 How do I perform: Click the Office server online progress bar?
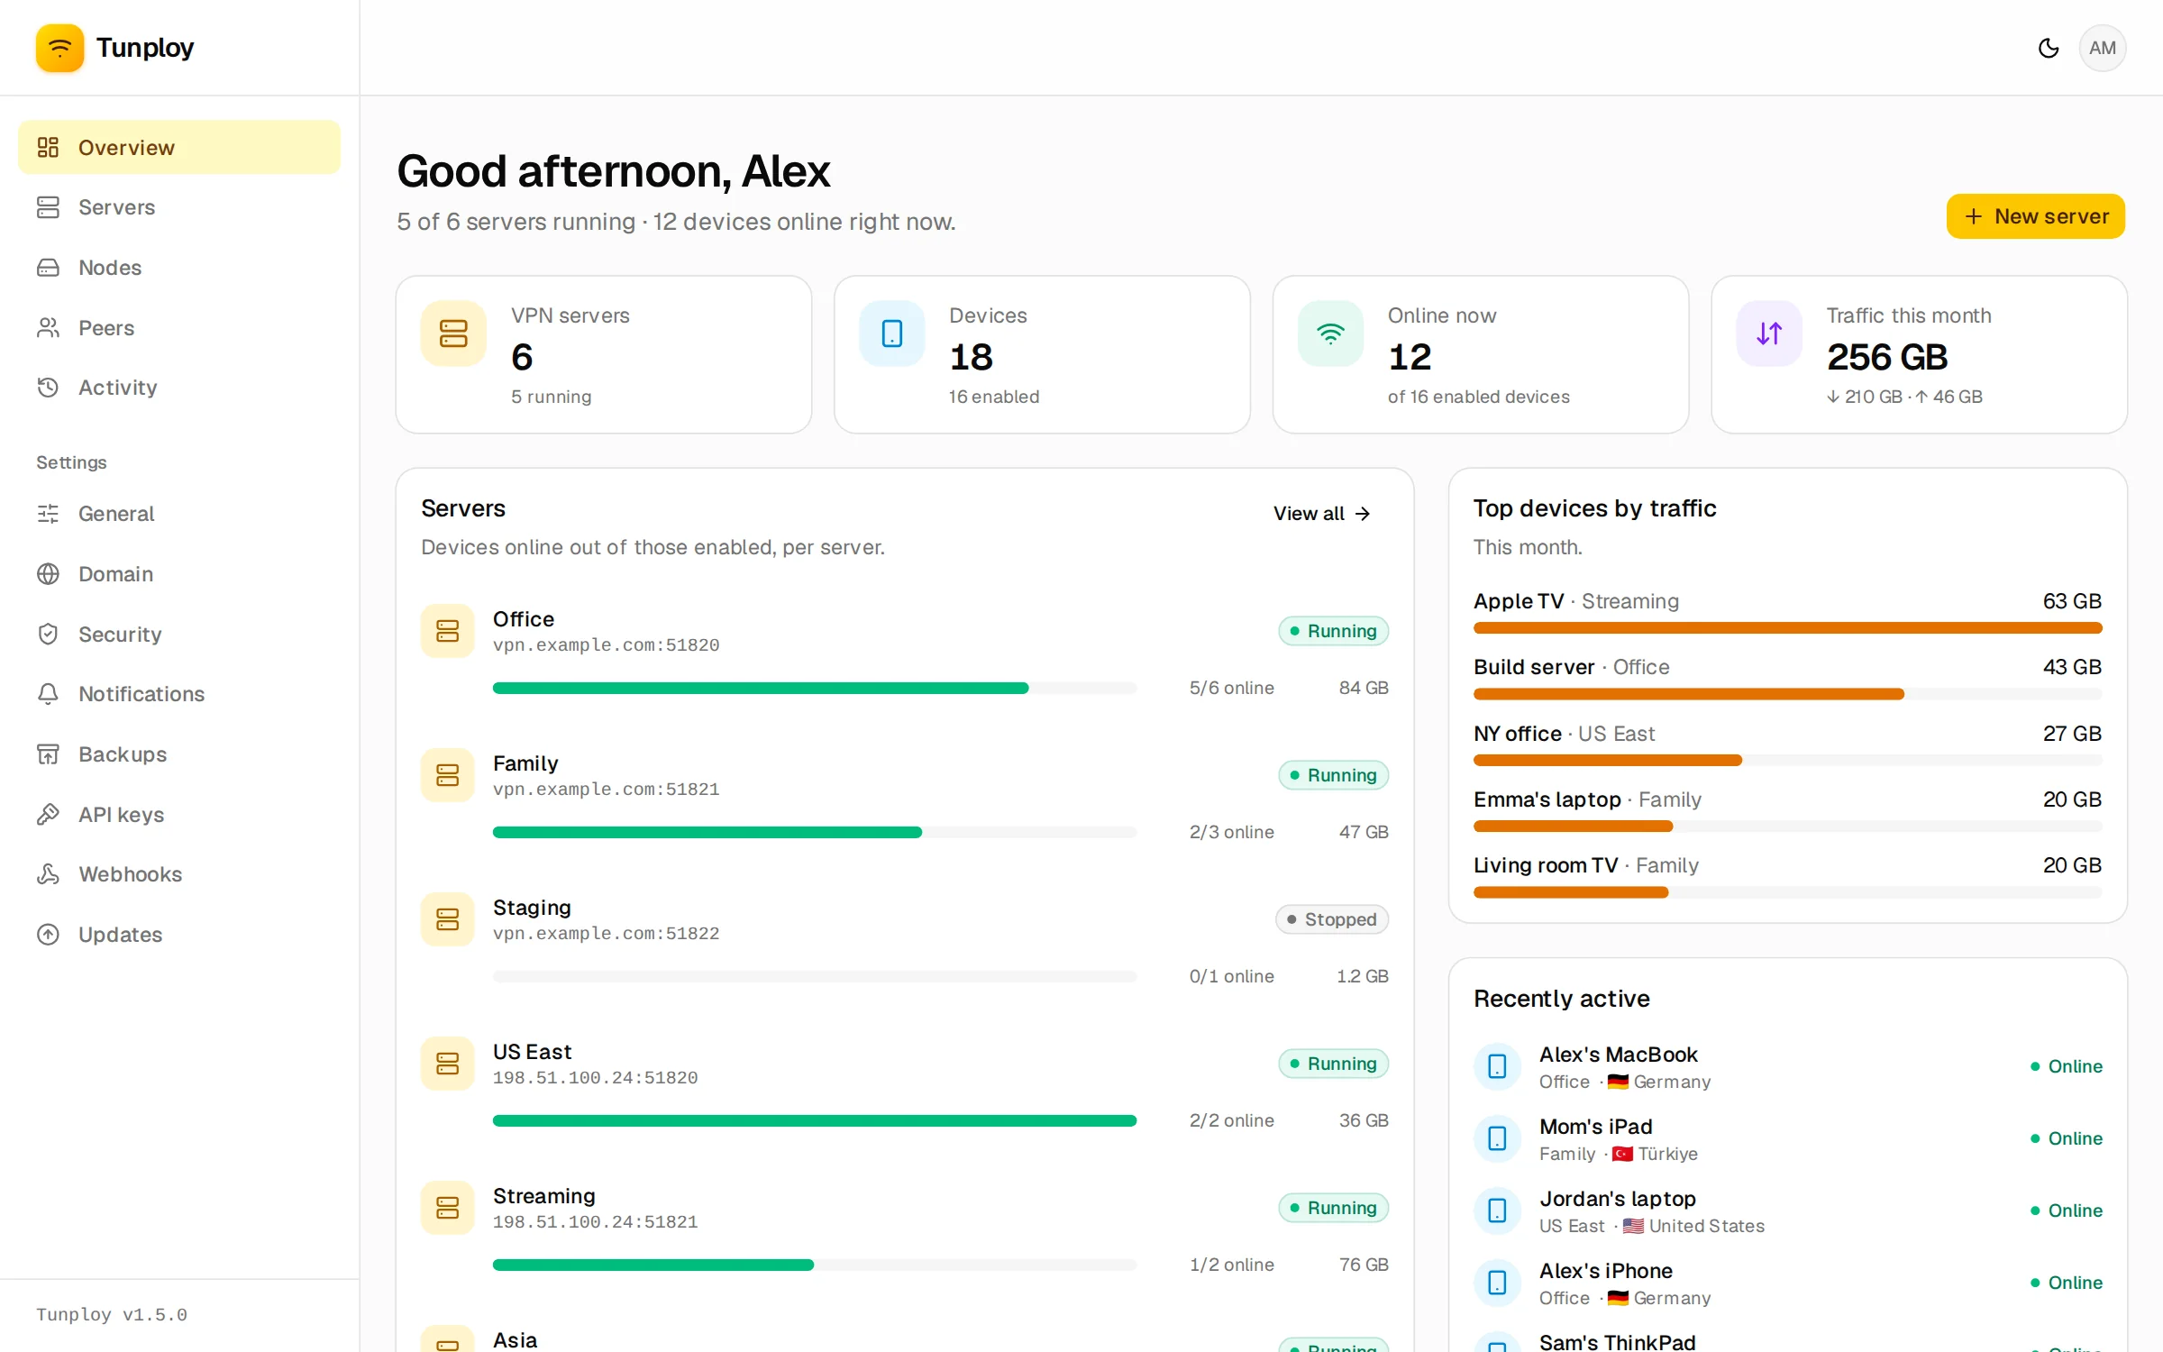tap(815, 688)
